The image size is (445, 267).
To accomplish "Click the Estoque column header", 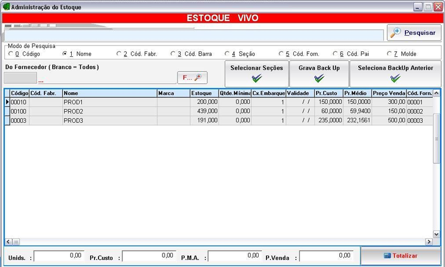I will 204,93.
